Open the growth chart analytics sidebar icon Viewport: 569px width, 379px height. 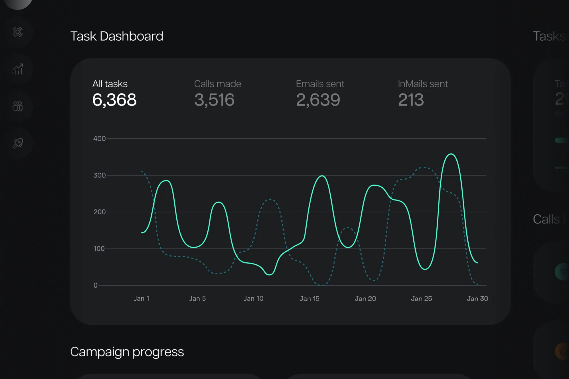[x=18, y=69]
